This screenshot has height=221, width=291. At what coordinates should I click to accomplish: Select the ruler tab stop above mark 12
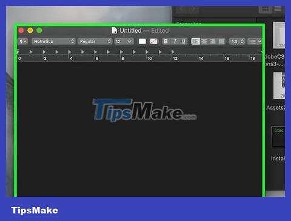[x=173, y=52]
